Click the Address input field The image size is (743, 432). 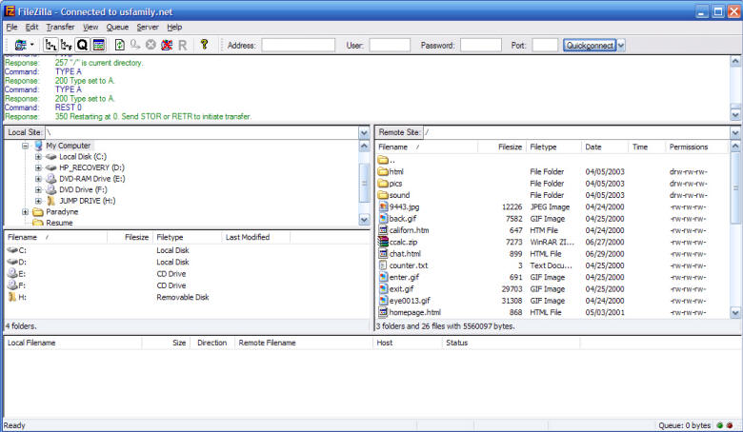[x=298, y=46]
